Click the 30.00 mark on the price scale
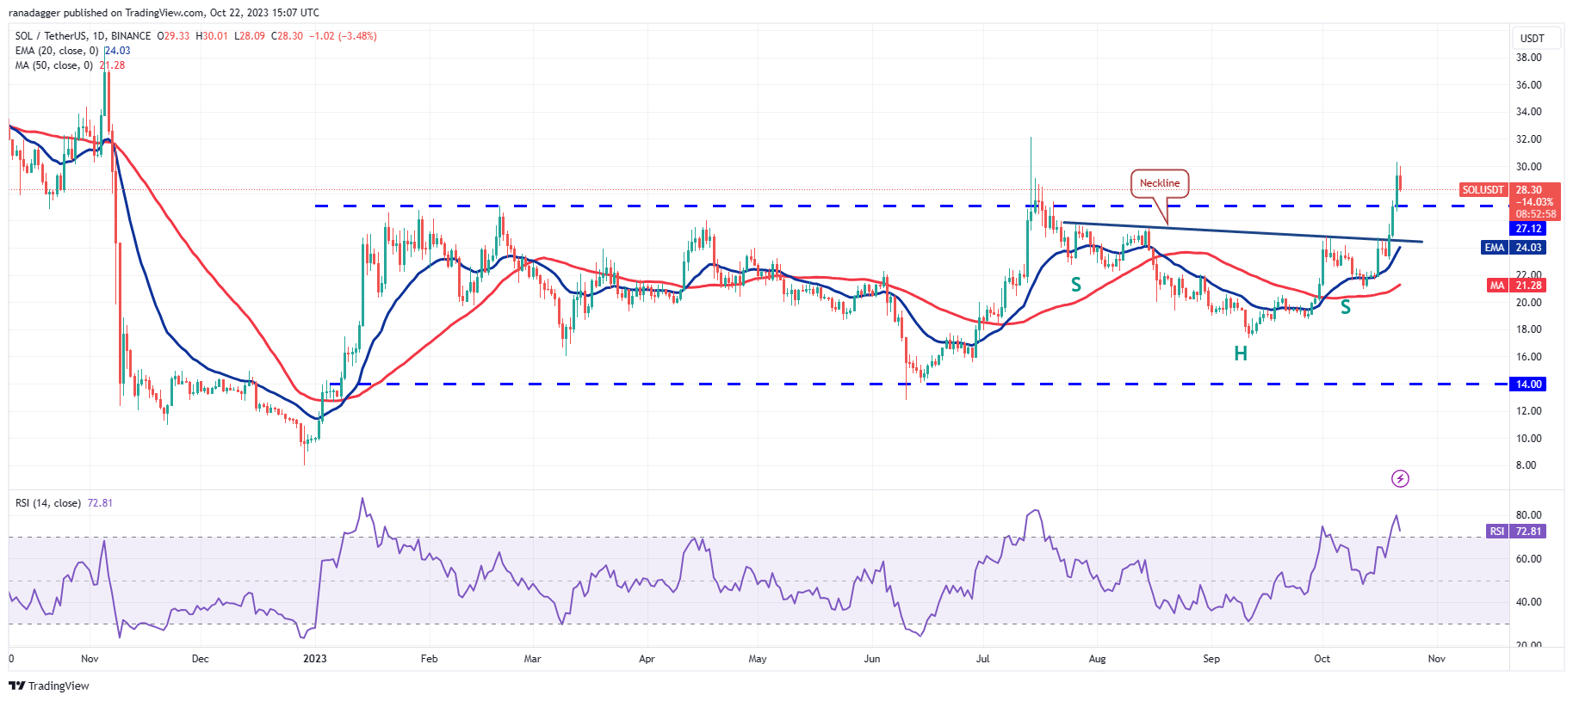The height and width of the screenshot is (701, 1573). [1528, 167]
